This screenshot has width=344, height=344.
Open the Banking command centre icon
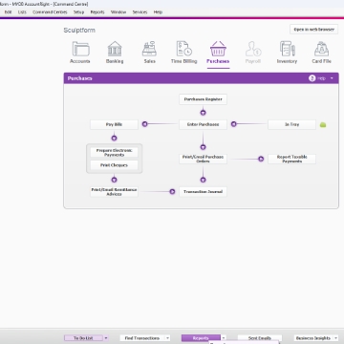click(x=115, y=49)
